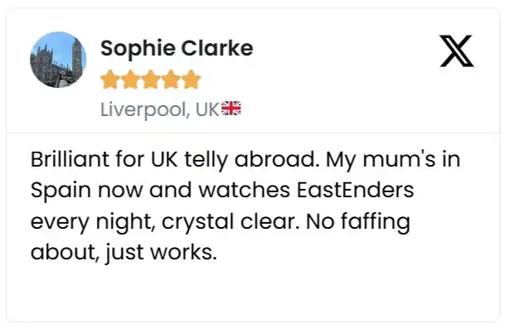The image size is (510, 334).
Task: Select the fourth rating star
Action: [171, 80]
